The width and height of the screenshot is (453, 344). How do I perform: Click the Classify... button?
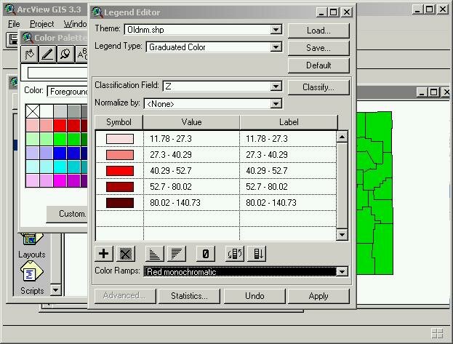coord(318,87)
